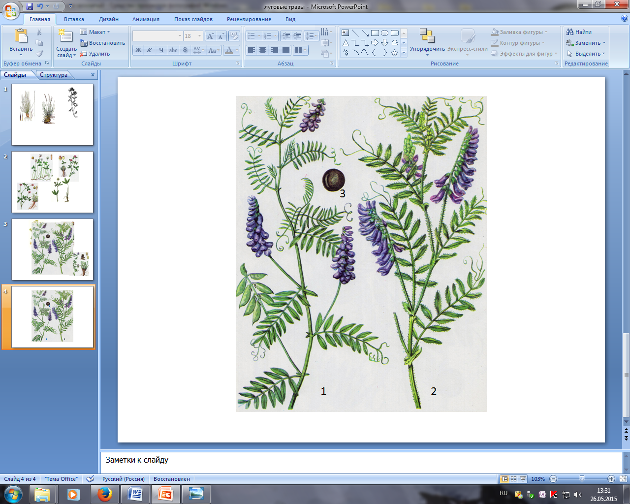The height and width of the screenshot is (504, 630).
Task: Toggle strikethrough (abc) formatting
Action: (173, 50)
